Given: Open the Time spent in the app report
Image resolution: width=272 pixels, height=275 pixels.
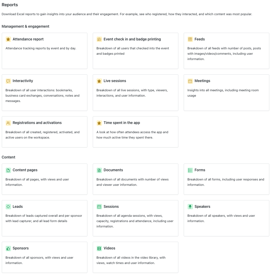Looking at the screenshot, I should point(135,132).
